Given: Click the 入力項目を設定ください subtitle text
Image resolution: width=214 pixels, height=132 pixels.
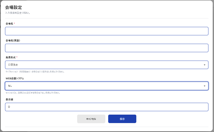Looking at the screenshot, I should point(18,13).
